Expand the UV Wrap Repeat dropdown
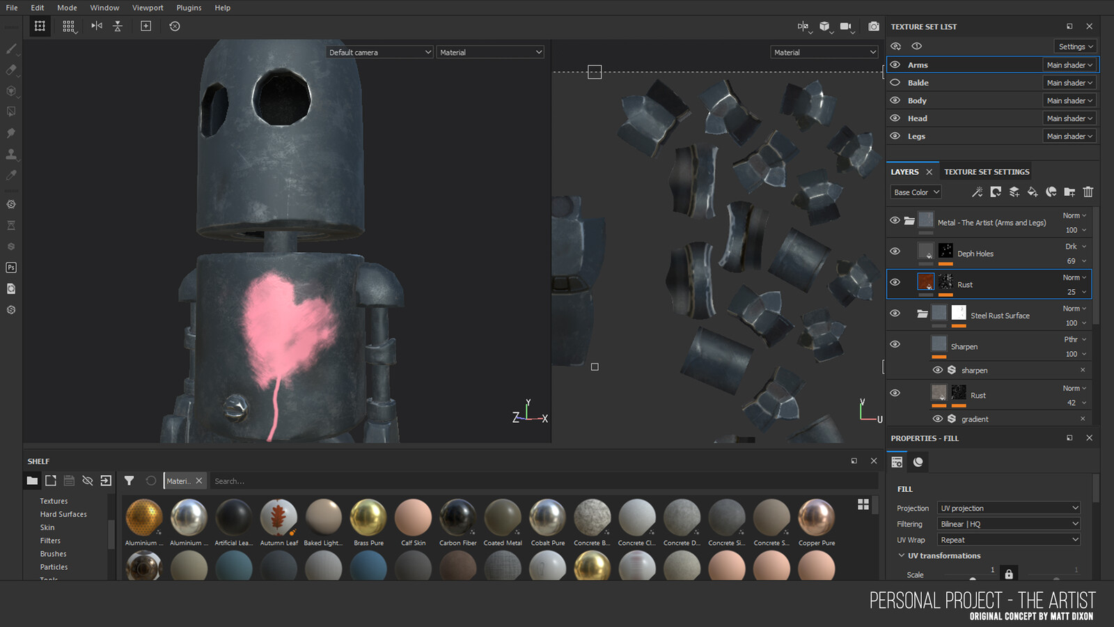The height and width of the screenshot is (627, 1114). [1008, 540]
